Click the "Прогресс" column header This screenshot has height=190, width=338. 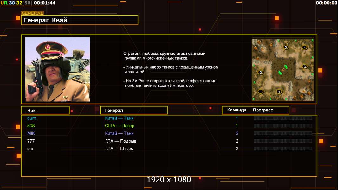coord(263,110)
